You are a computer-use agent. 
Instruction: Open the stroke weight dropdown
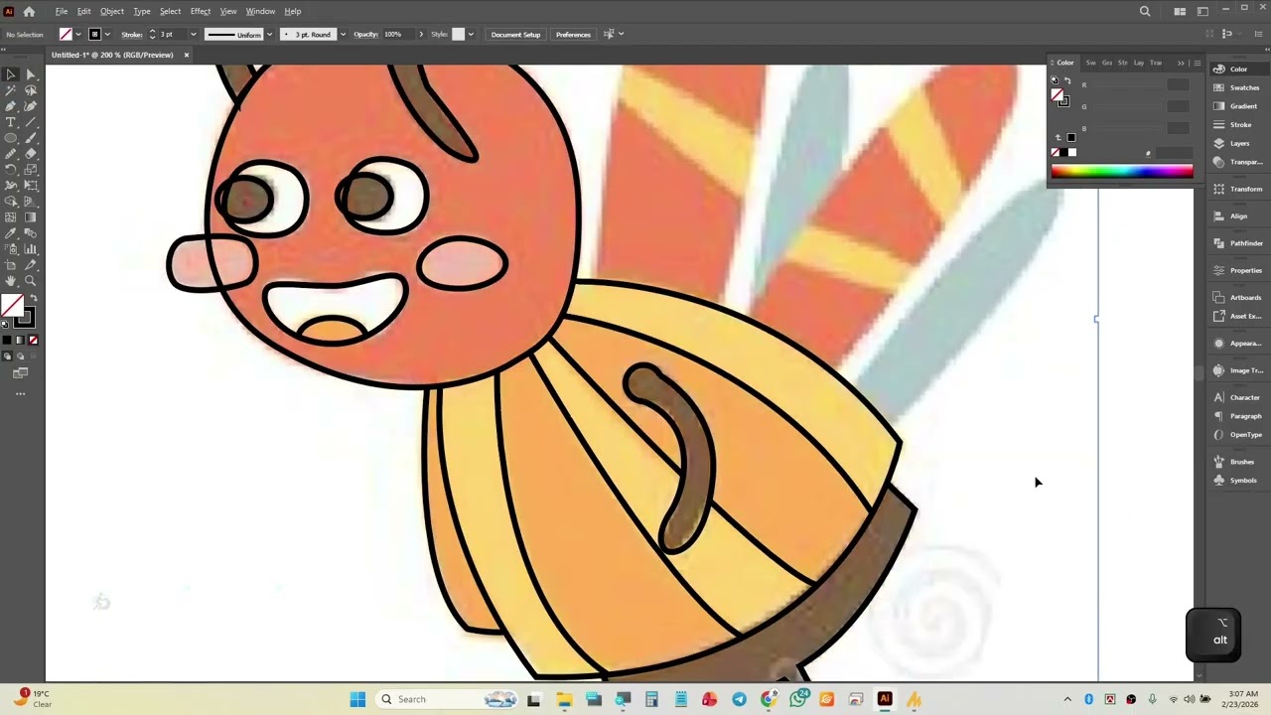coord(194,34)
